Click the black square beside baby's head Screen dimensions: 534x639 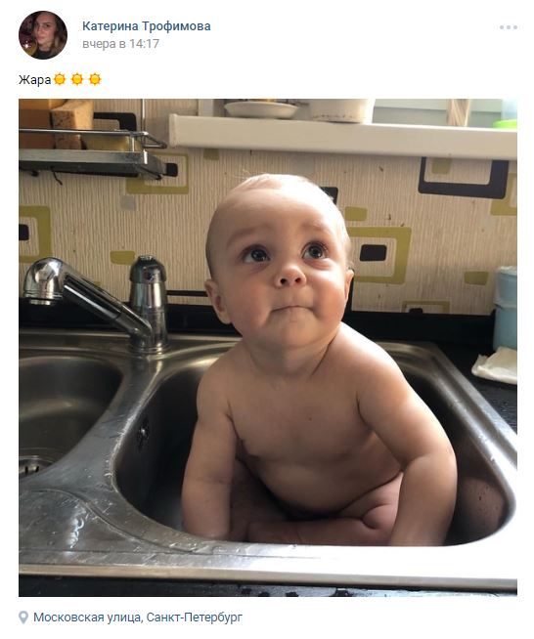coord(373,253)
